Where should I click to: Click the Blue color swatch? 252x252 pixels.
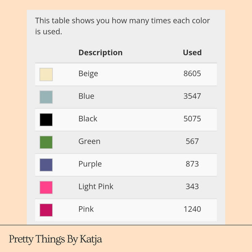tap(46, 97)
